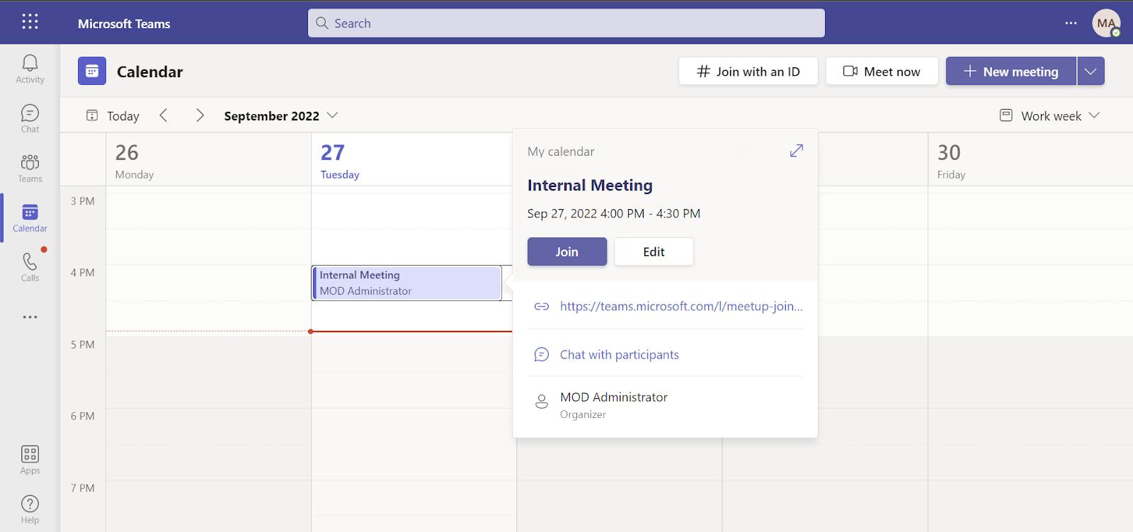
Task: Select the 26 Monday day header
Action: pyautogui.click(x=208, y=160)
